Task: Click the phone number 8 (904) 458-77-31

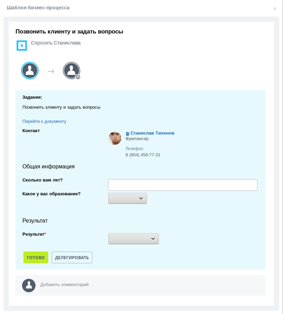Action: tap(143, 155)
